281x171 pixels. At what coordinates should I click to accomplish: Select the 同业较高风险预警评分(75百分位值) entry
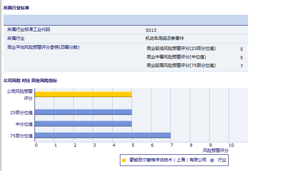(x=181, y=66)
